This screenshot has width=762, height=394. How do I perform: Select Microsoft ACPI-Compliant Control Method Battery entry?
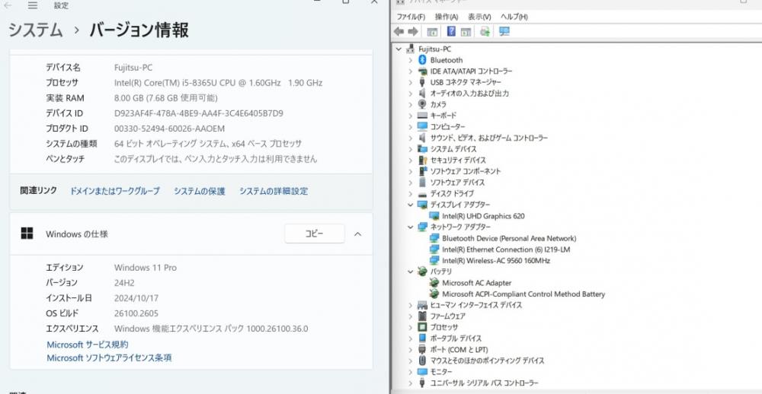tap(523, 294)
